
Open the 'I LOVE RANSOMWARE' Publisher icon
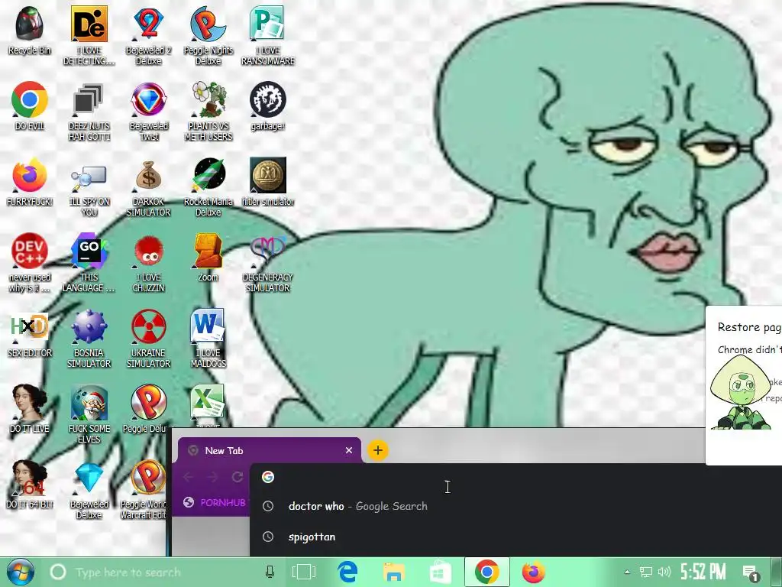click(268, 35)
